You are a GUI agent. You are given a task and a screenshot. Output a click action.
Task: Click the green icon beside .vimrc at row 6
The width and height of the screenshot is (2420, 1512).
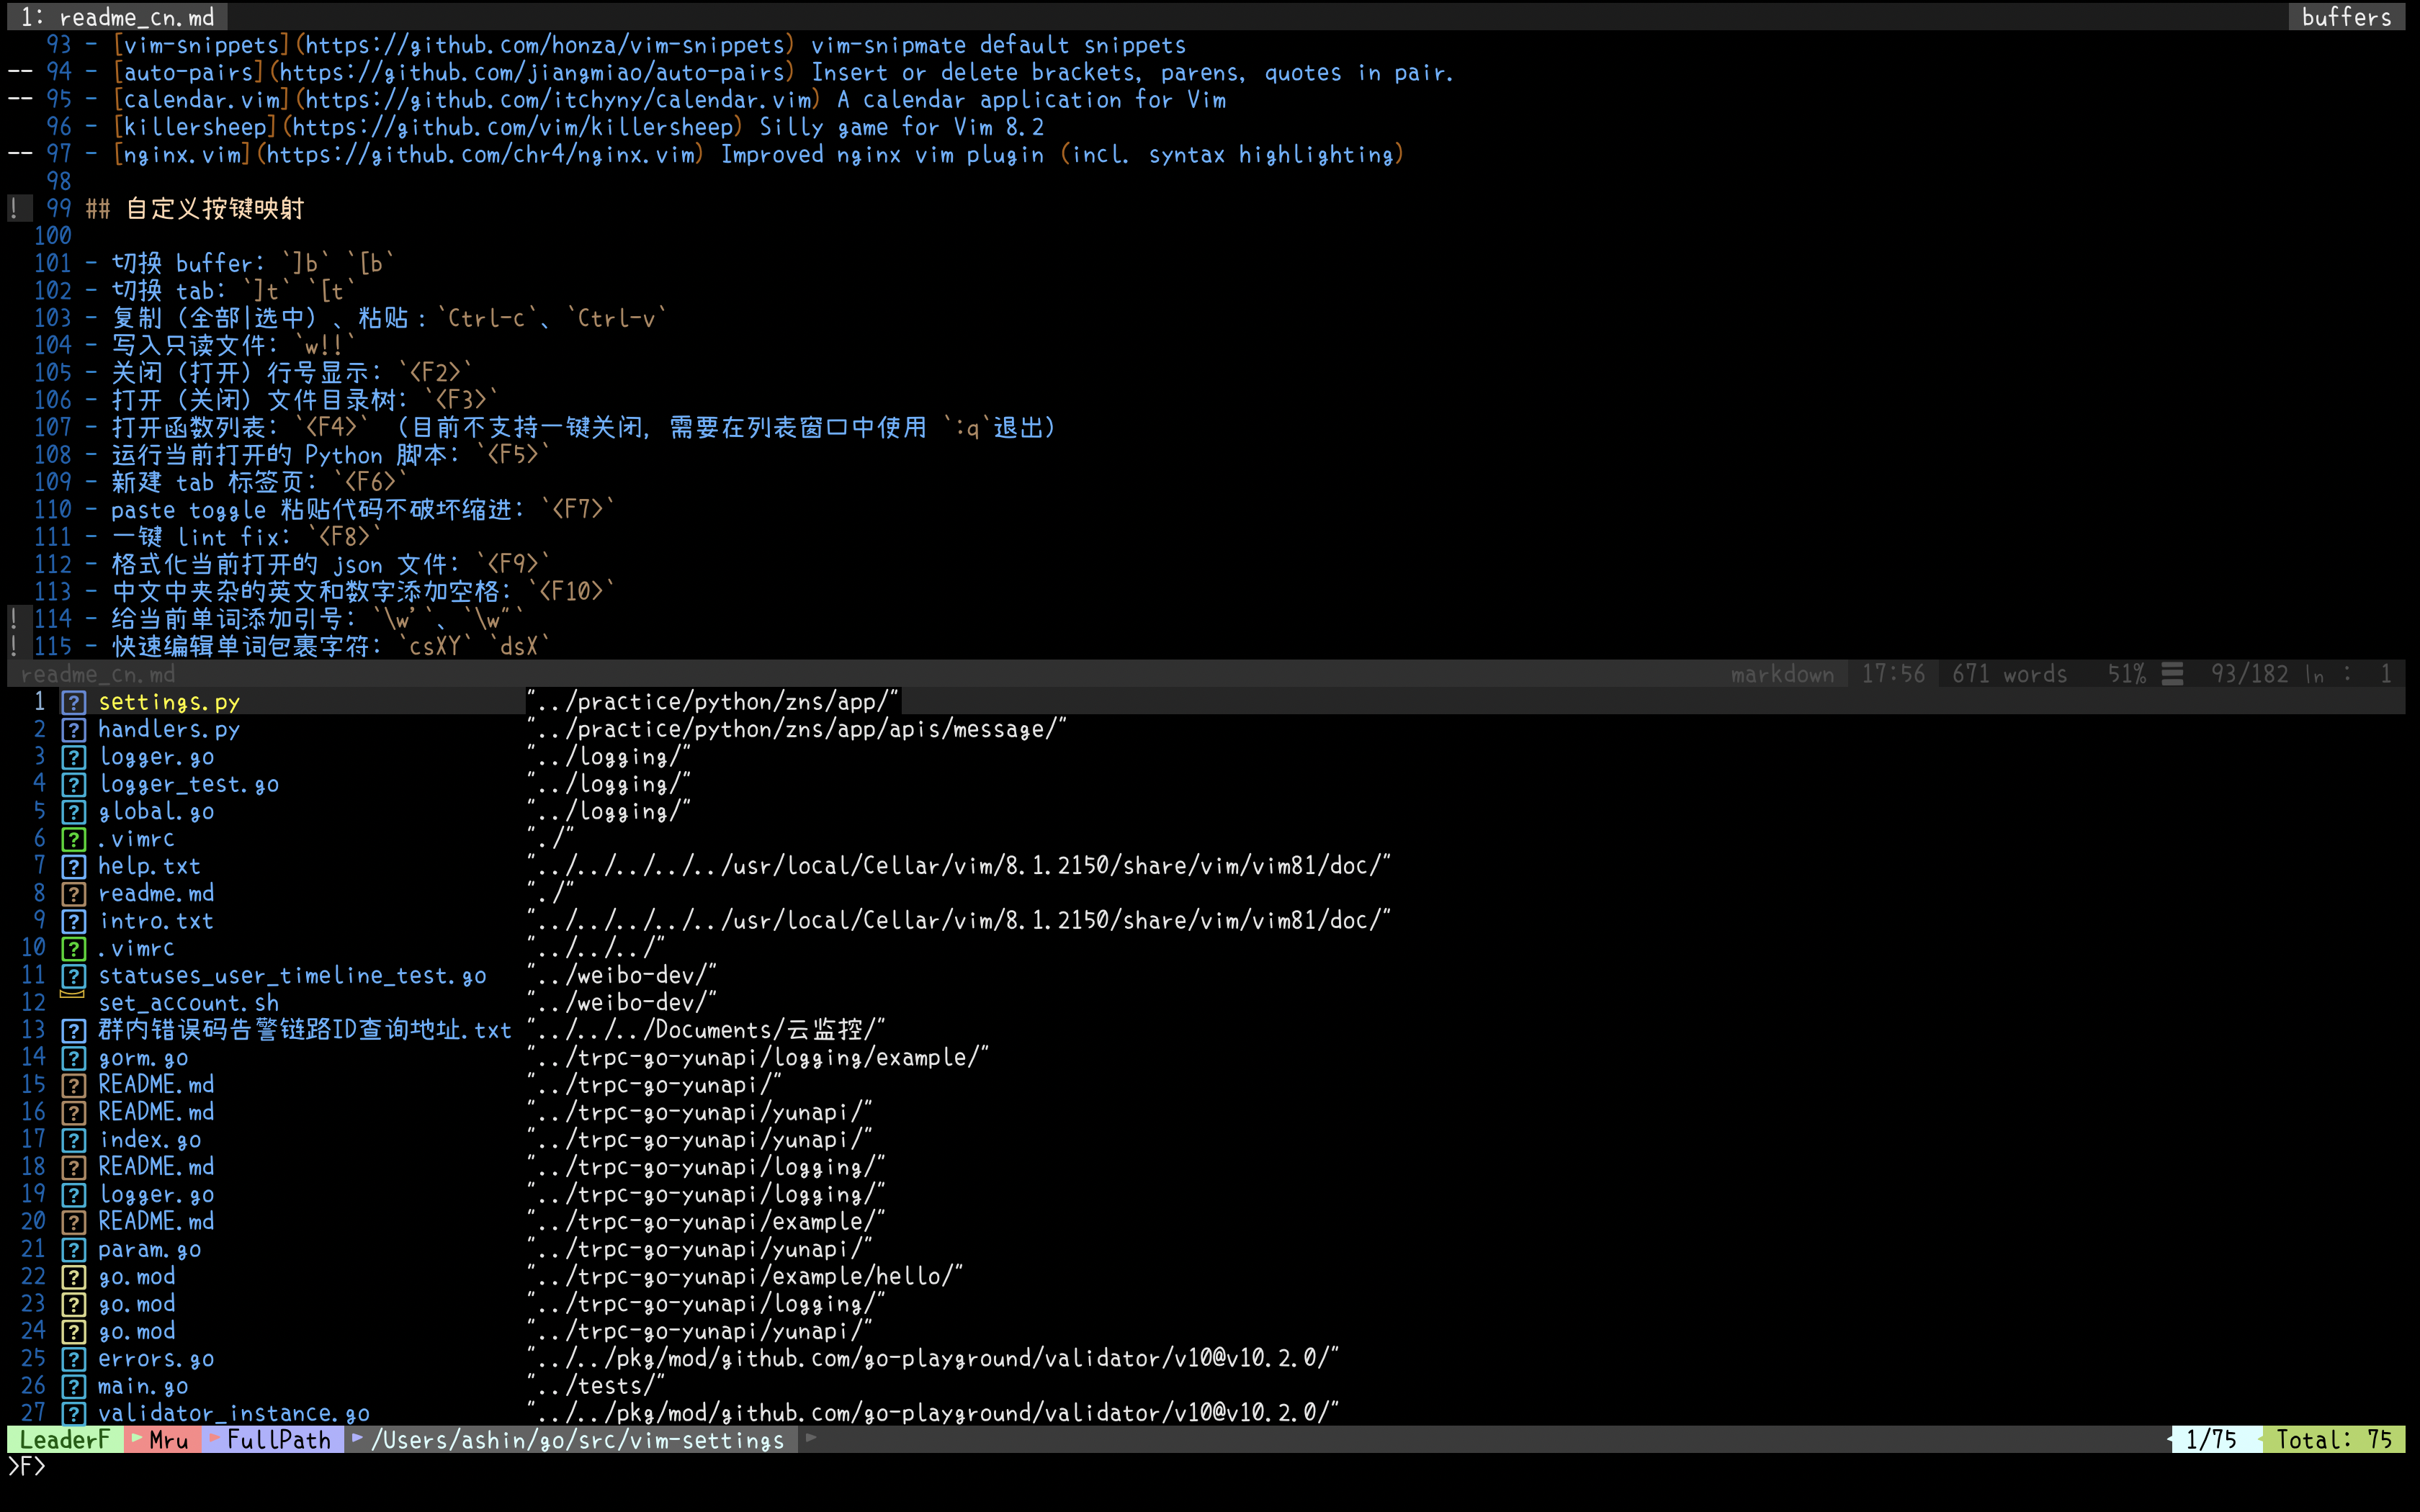point(74,839)
